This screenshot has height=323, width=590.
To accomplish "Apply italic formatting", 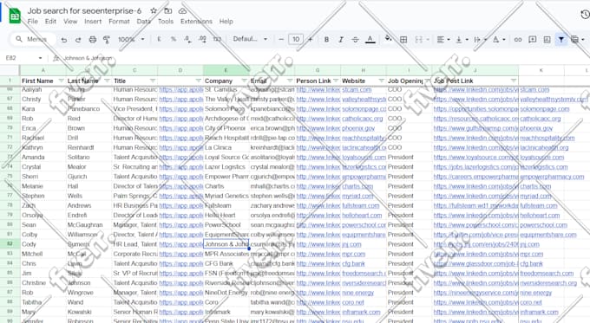I will pos(341,40).
